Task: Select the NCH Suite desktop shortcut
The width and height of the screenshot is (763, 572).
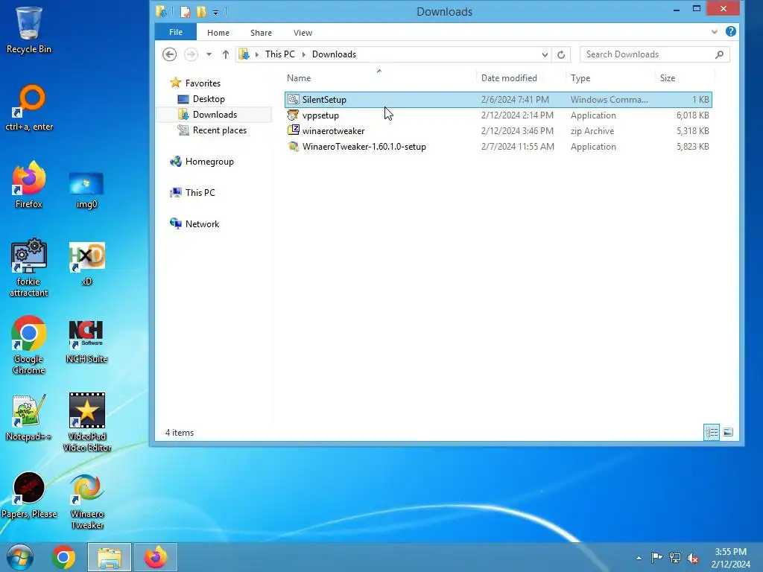Action: pos(86,341)
